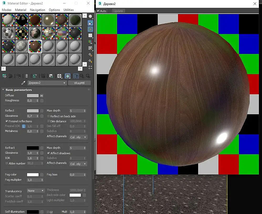
Task: Open material editor Options icon
Action: click(x=90, y=54)
